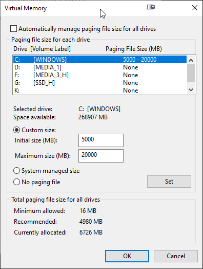Viewport: 203px width, 269px height.
Task: Click the drive list scroll down arrow
Action: (191, 89)
